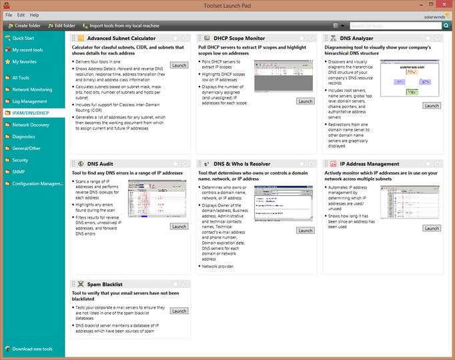Click the DNS Analyzer diagram thumbnail
Screen dimensions: 455x360
[x=410, y=78]
